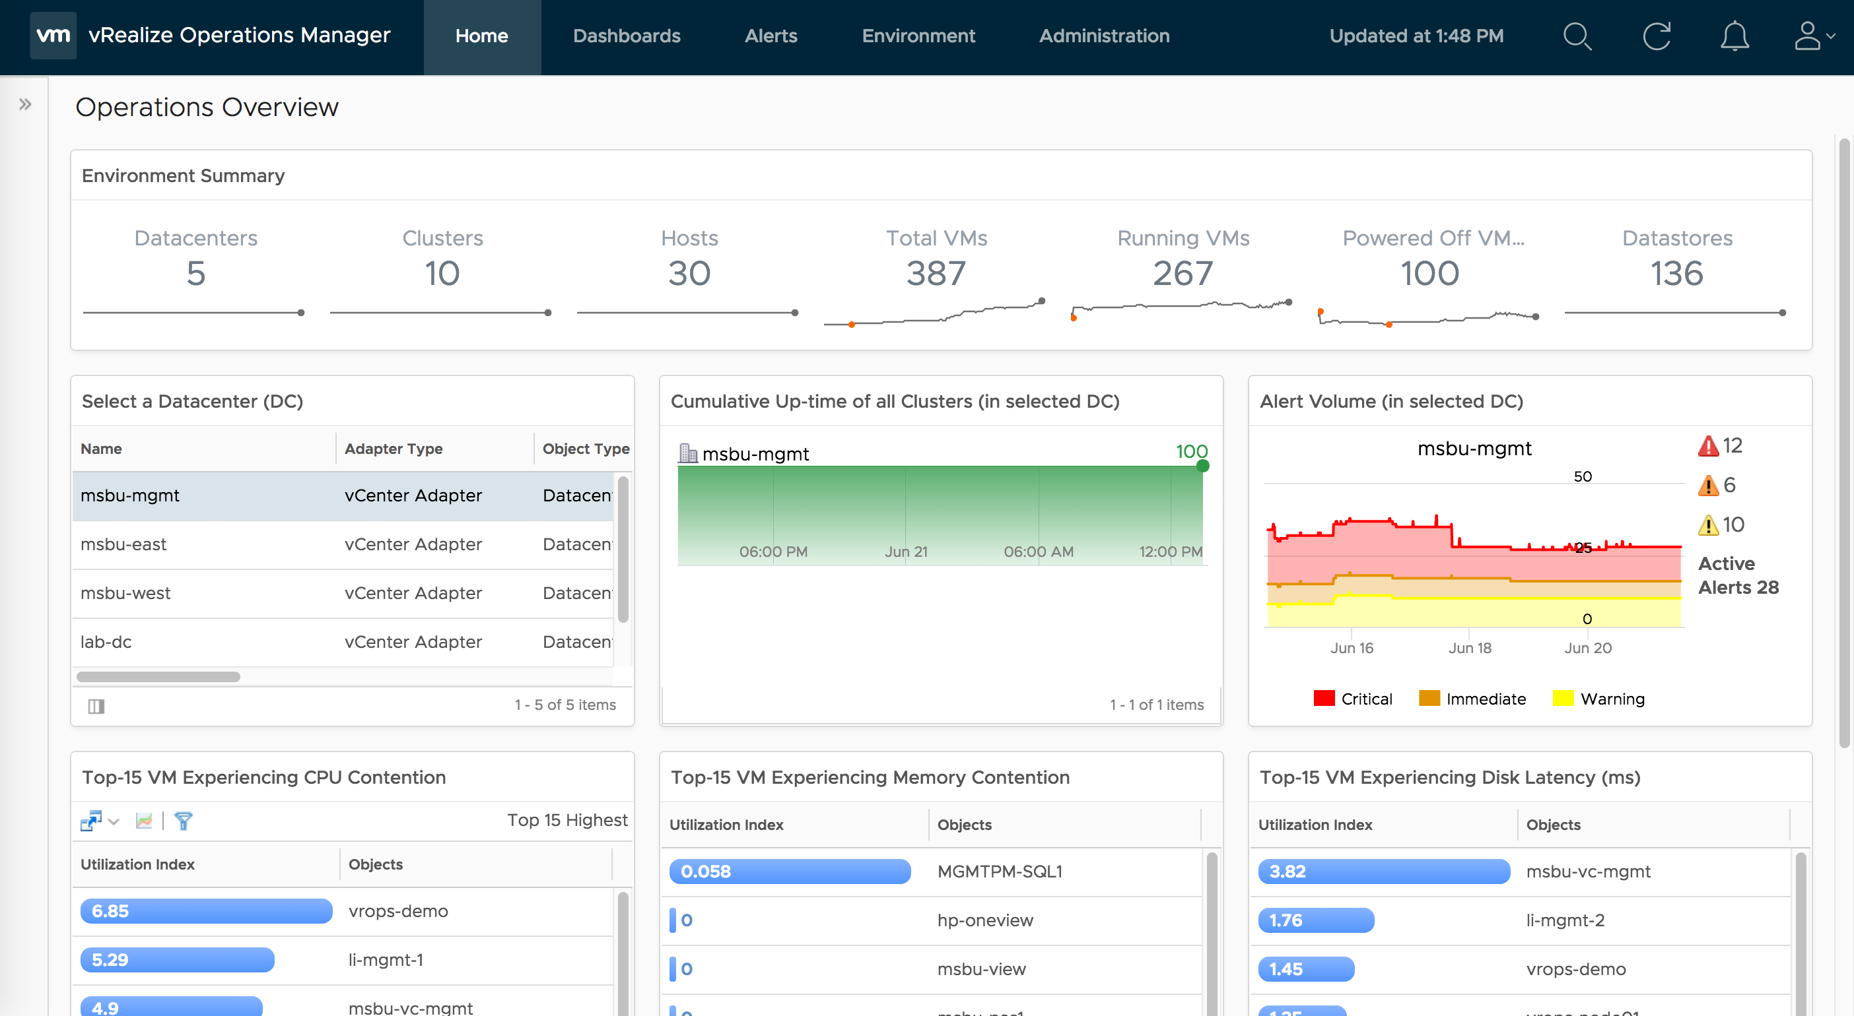Click the msbu-mgmt building icon in uptime chart
This screenshot has width=1854, height=1016.
(x=688, y=453)
